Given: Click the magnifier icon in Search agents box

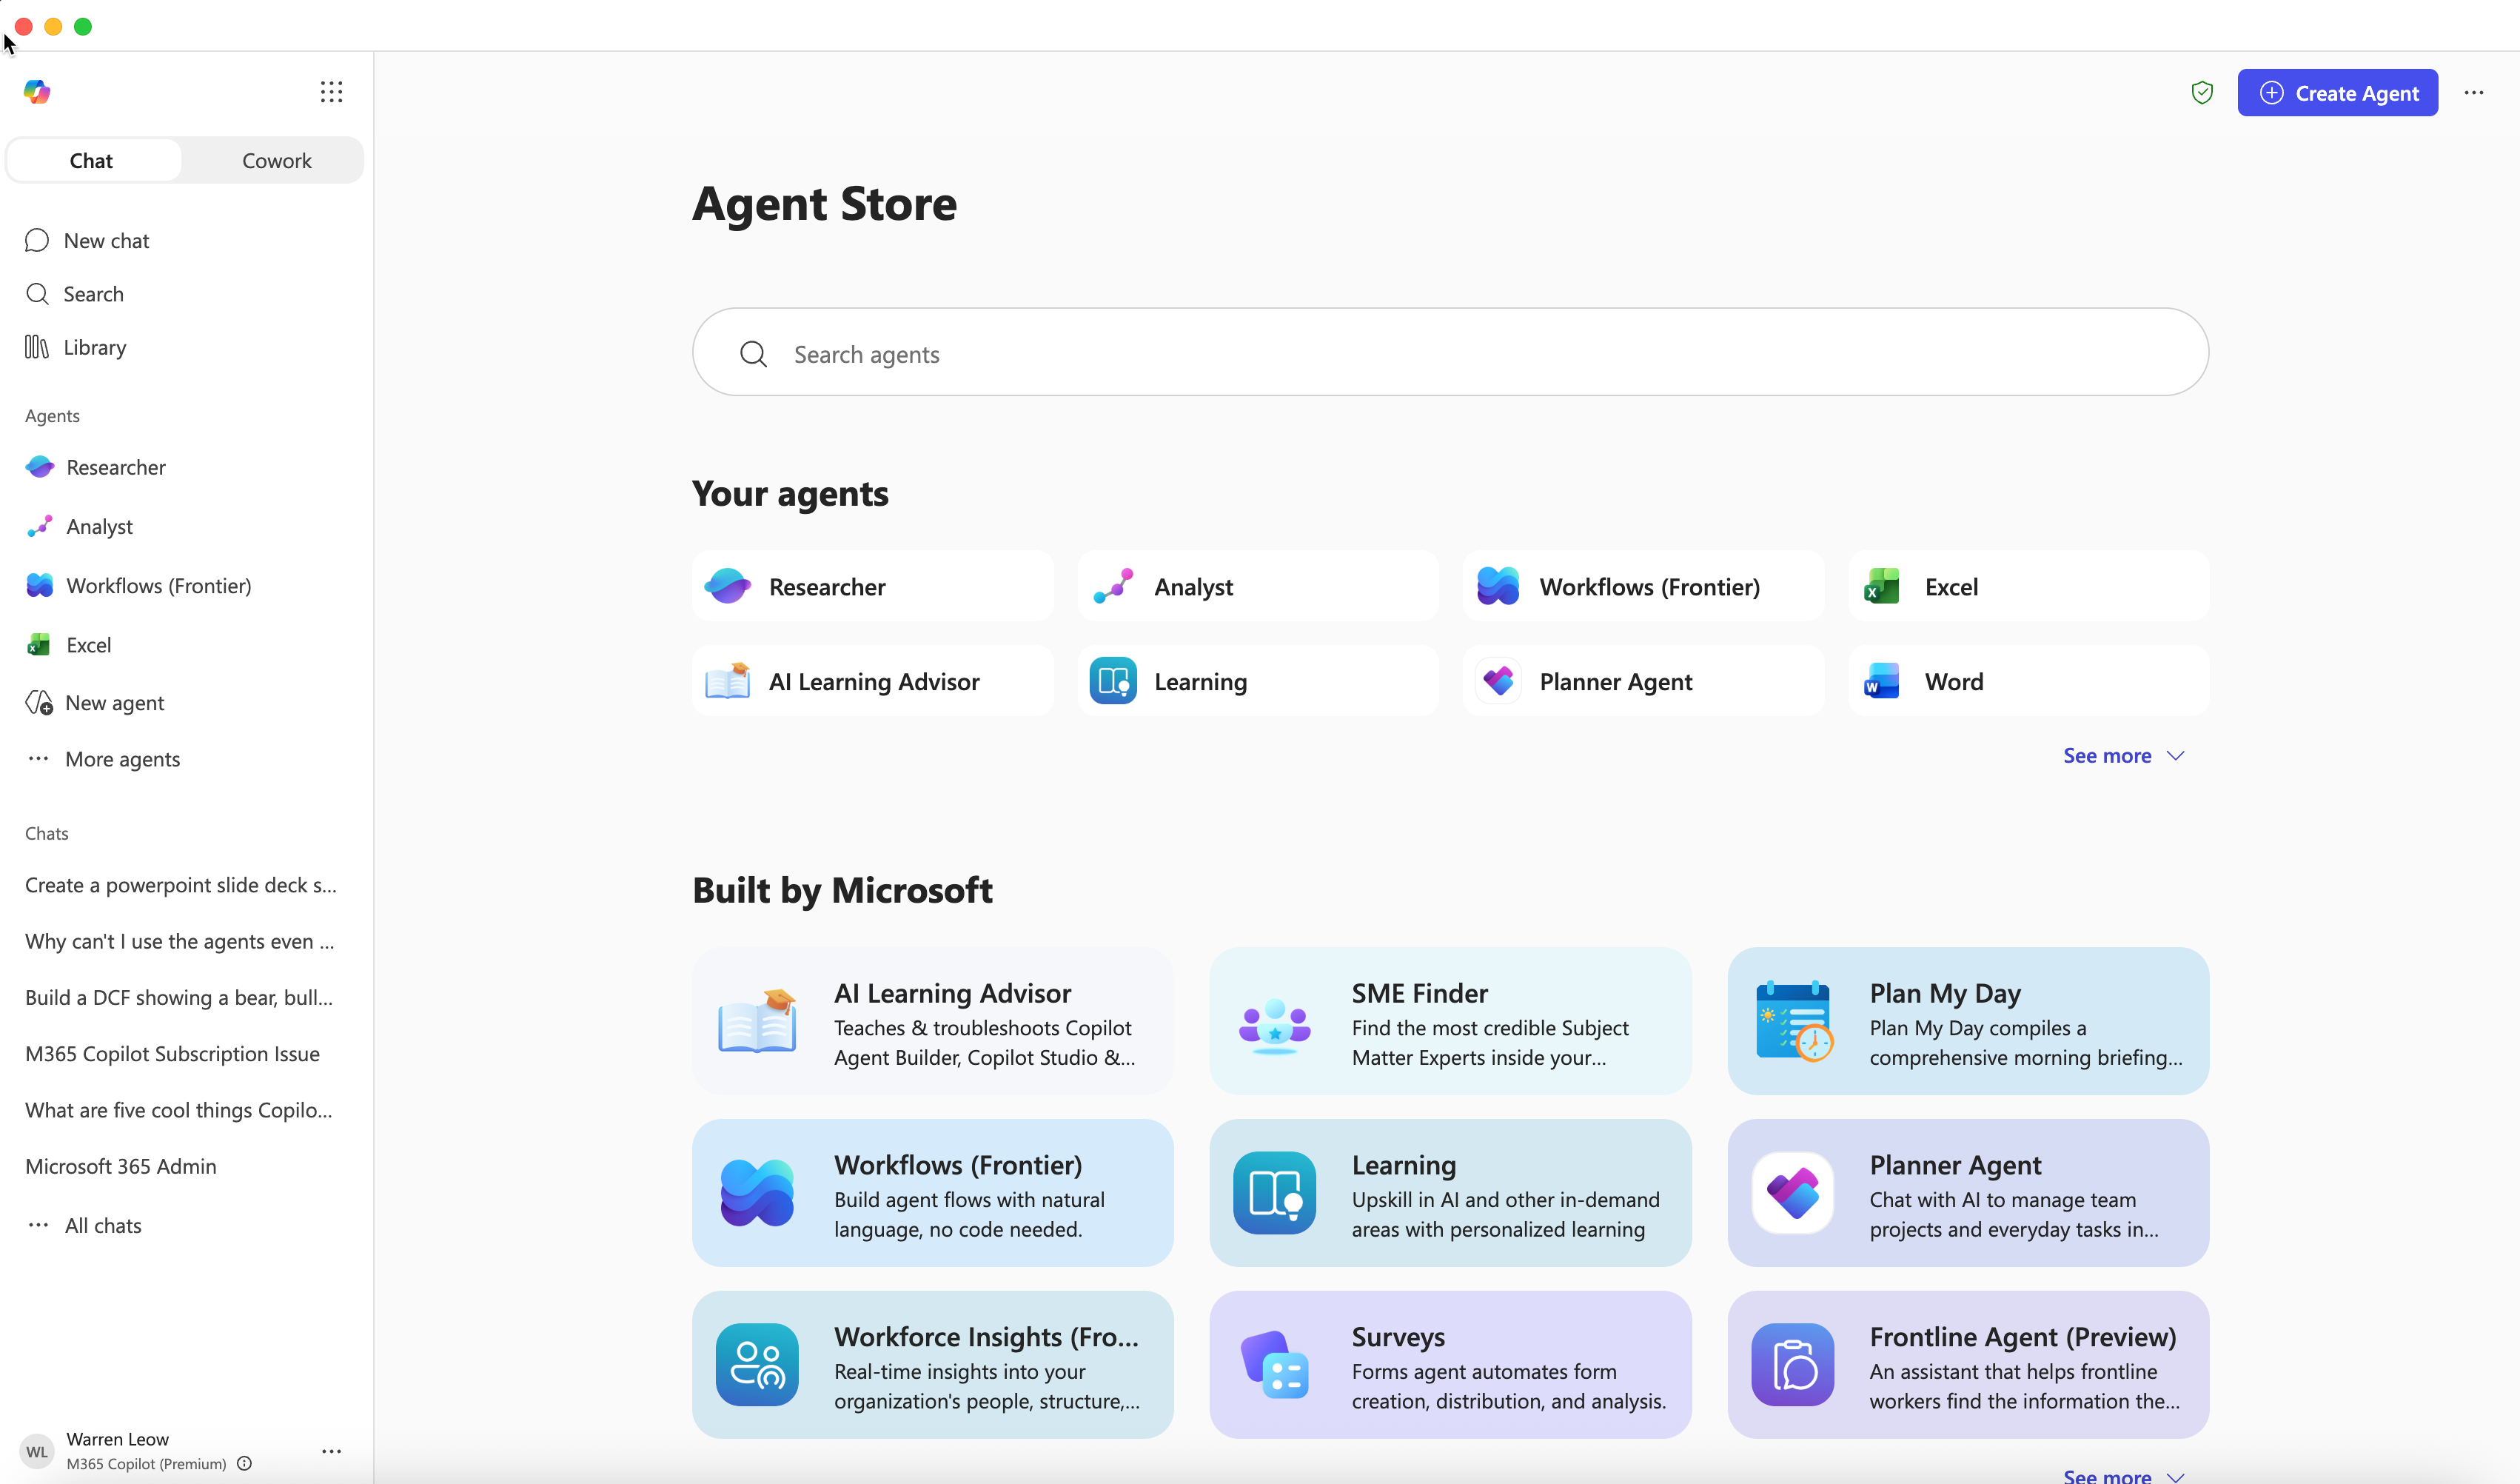Looking at the screenshot, I should coord(753,354).
